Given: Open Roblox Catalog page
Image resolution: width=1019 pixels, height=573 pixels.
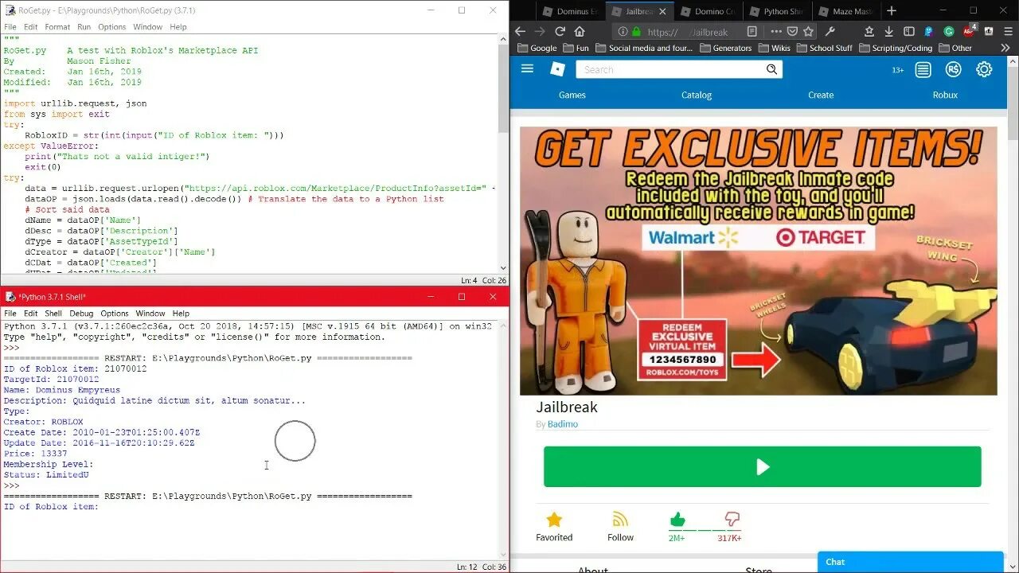Looking at the screenshot, I should pyautogui.click(x=697, y=95).
